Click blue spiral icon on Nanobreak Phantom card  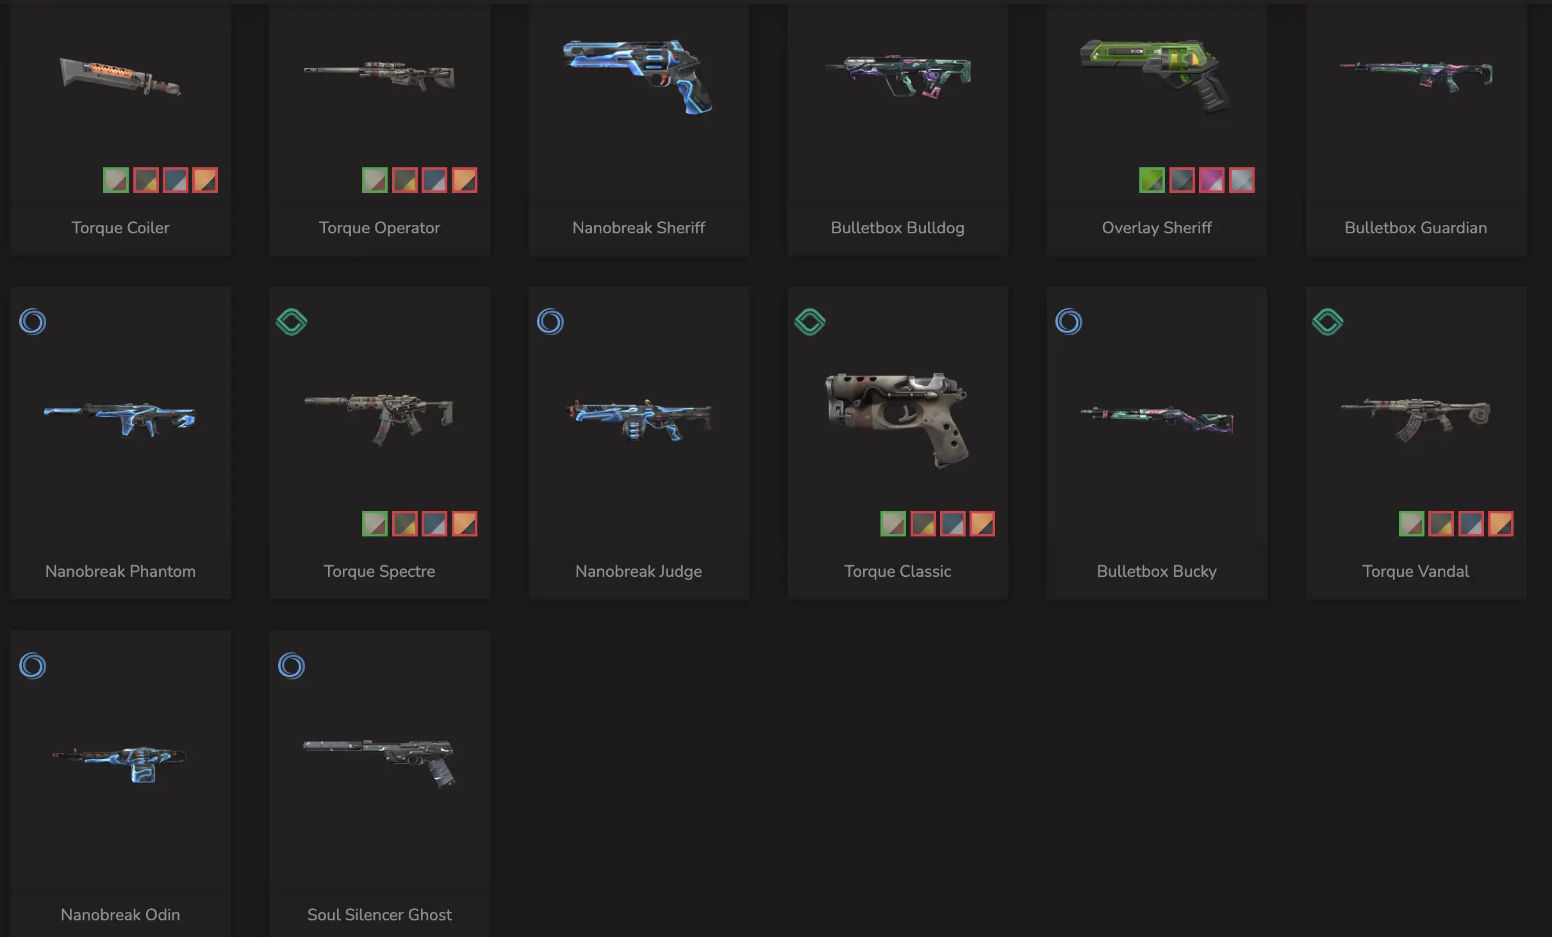coord(33,322)
